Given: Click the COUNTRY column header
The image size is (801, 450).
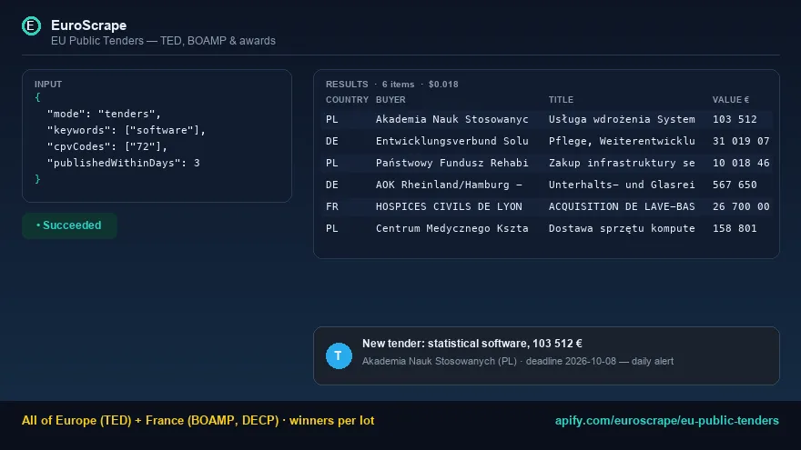Looking at the screenshot, I should (347, 99).
